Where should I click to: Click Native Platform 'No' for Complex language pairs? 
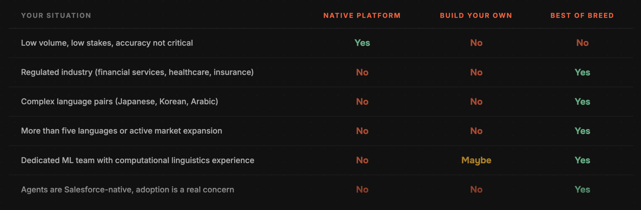[x=362, y=102]
